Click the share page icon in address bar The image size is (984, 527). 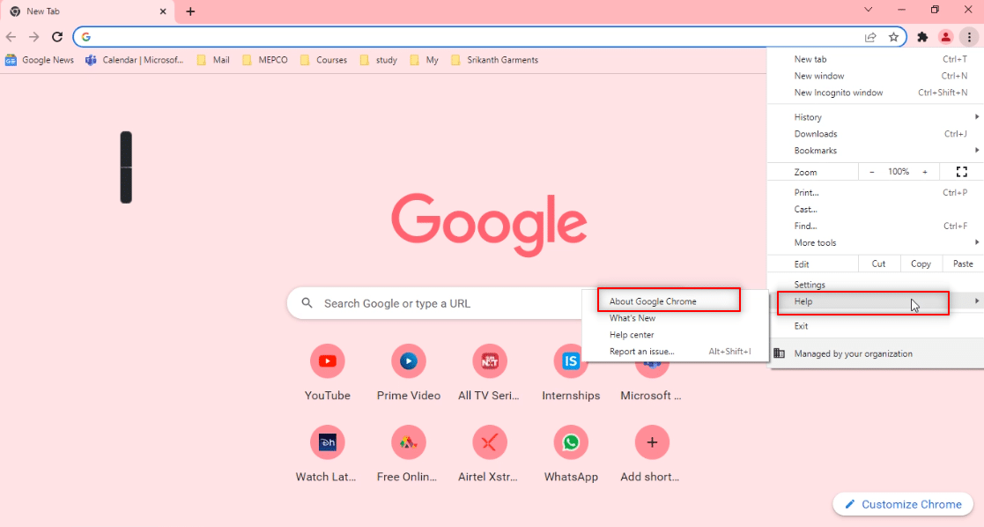[870, 37]
